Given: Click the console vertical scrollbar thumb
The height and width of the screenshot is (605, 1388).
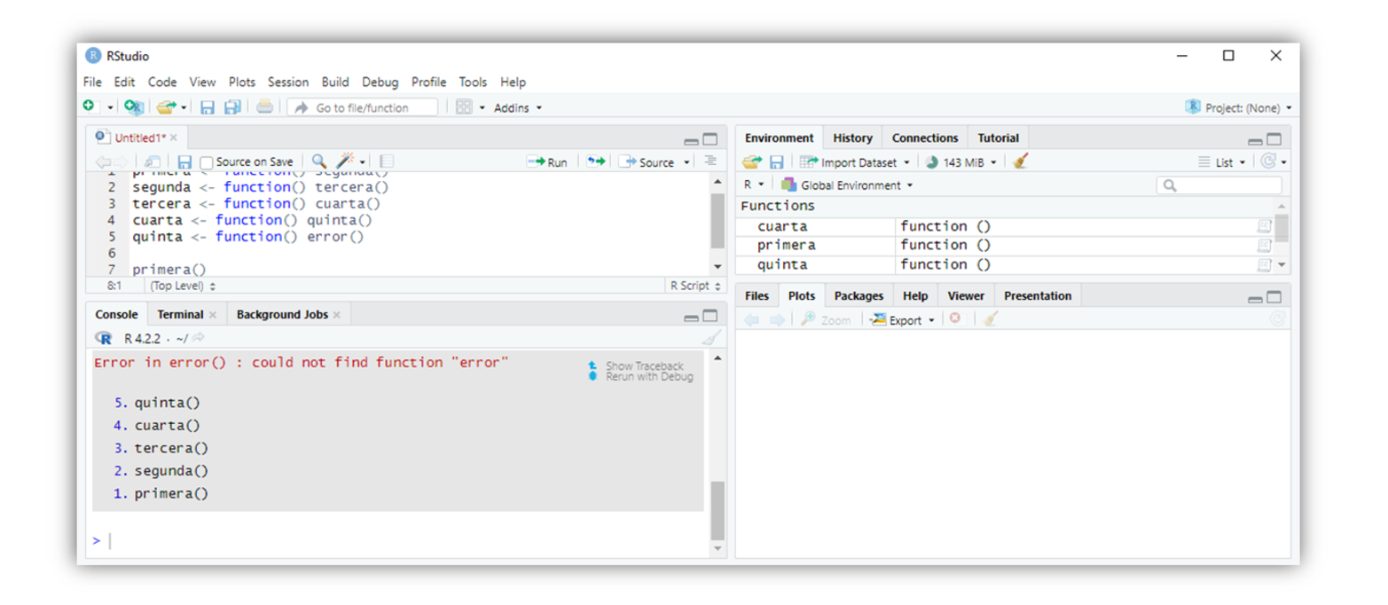Looking at the screenshot, I should pyautogui.click(x=718, y=510).
